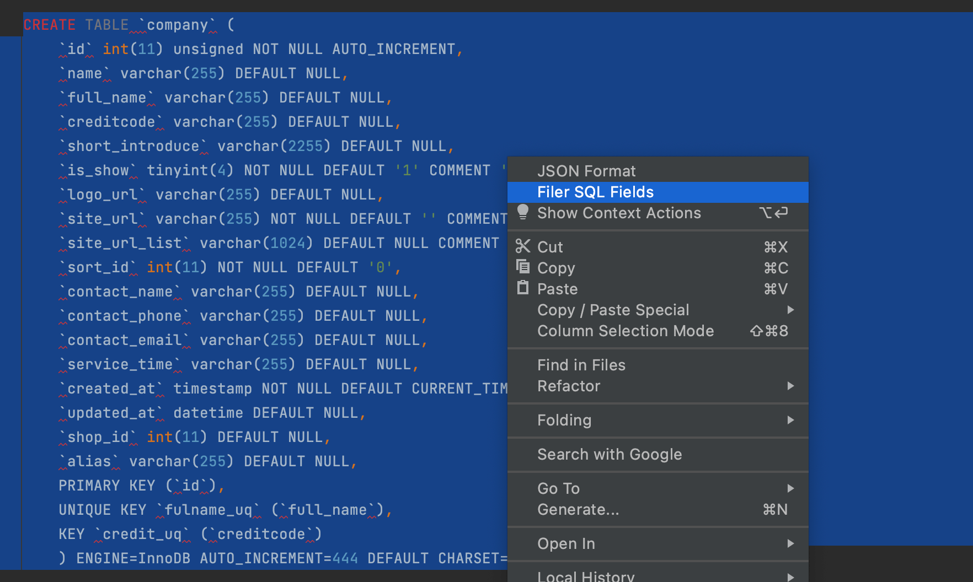Screen dimensions: 973x582
Task: Click the scissors icon next to Cut
Action: pos(523,246)
